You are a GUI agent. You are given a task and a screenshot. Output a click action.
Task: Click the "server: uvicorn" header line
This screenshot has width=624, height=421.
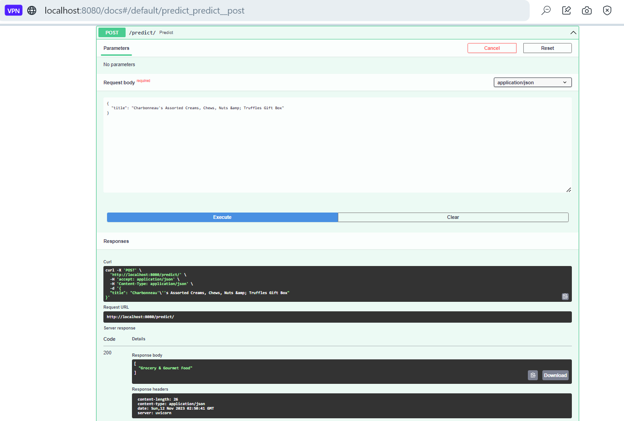155,413
